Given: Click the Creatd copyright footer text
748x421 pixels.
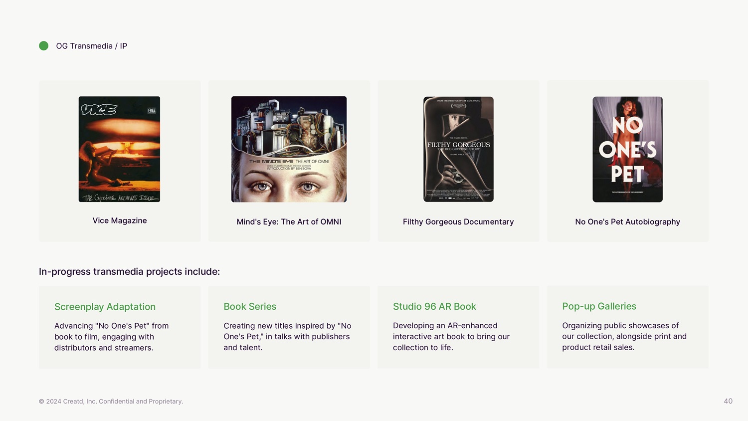Looking at the screenshot, I should pos(111,401).
